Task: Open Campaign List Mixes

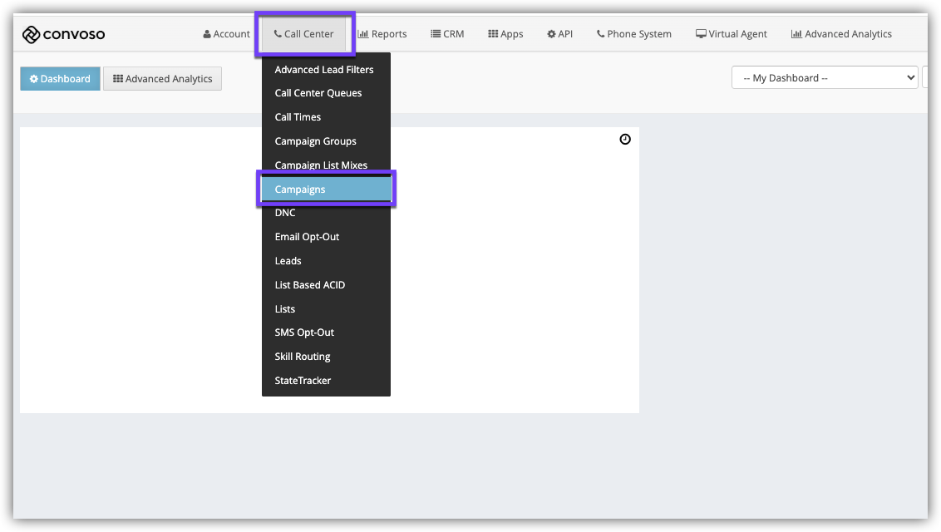Action: tap(326, 165)
